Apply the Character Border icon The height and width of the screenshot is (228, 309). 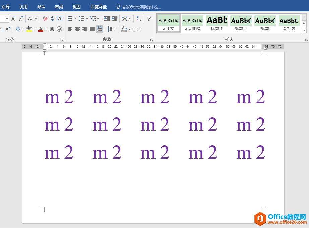point(60,19)
